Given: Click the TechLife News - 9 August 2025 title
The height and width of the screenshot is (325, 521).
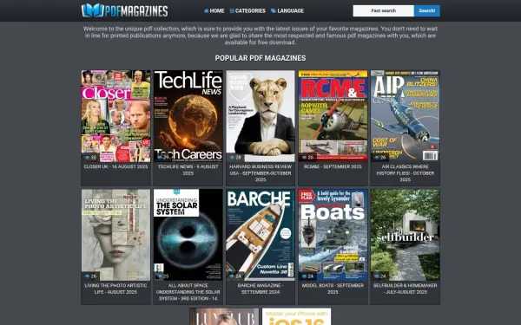Looking at the screenshot, I should click(188, 170).
